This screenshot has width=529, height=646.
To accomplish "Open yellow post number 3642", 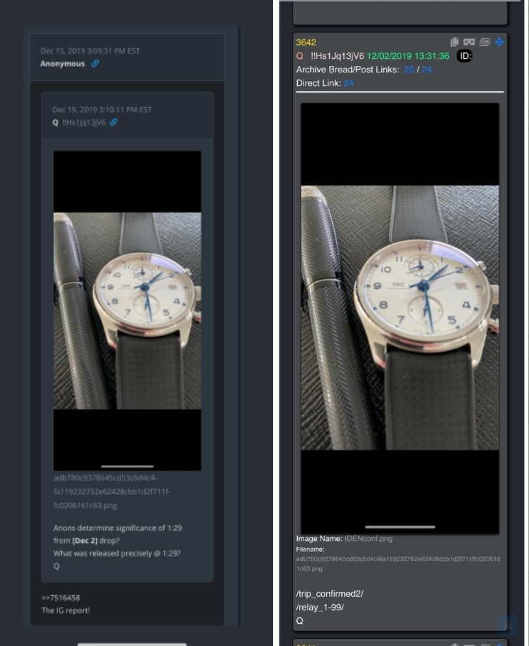I will coord(306,42).
